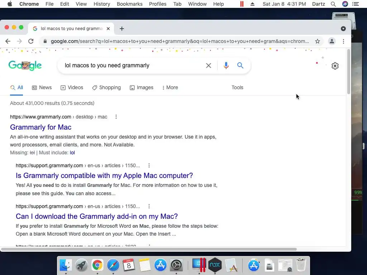Open the 'Grammarly for Mac' result

pos(41,127)
